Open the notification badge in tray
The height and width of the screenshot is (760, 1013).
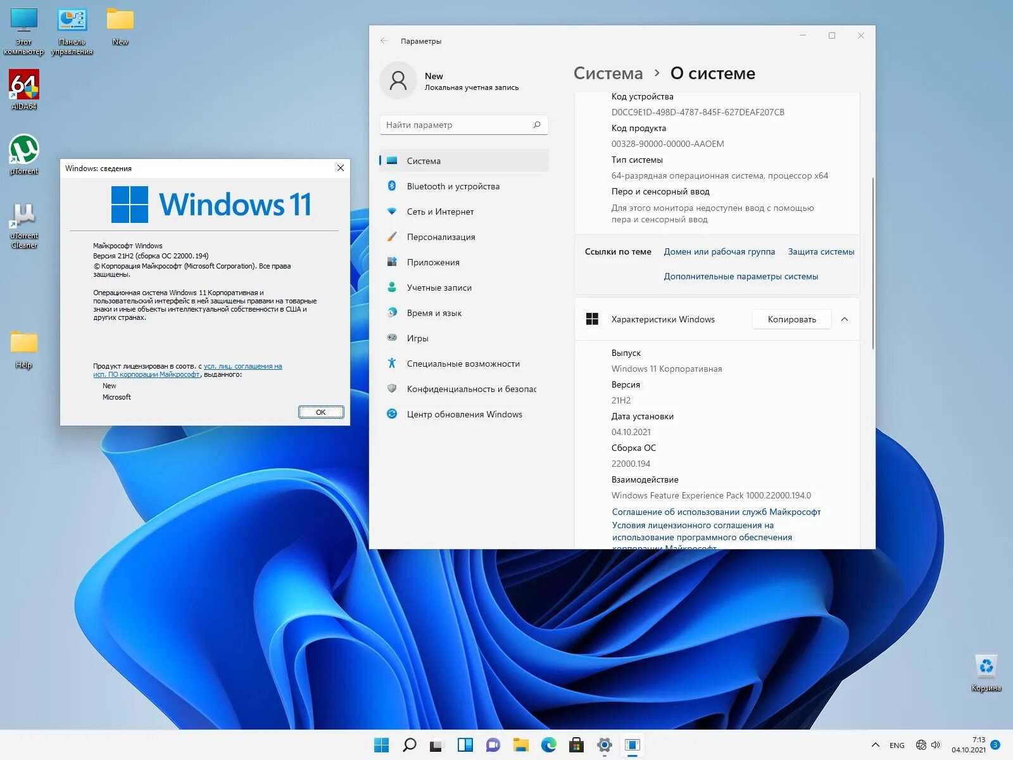[x=996, y=745]
